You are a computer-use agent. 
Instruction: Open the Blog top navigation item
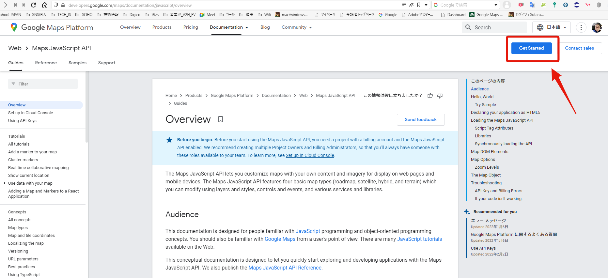[265, 27]
